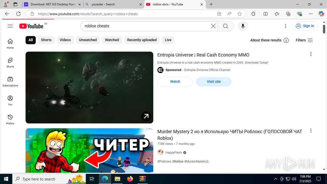Click the Visit site button

pyautogui.click(x=214, y=82)
